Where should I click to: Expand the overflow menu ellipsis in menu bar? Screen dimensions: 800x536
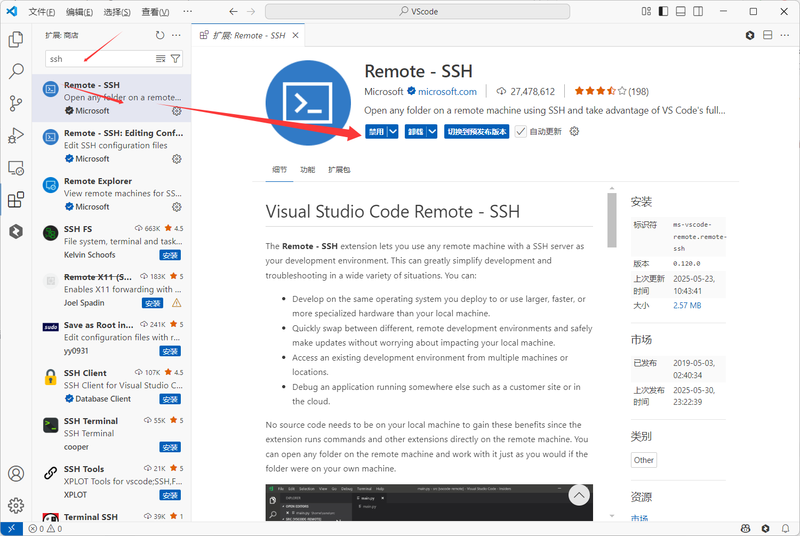click(187, 11)
